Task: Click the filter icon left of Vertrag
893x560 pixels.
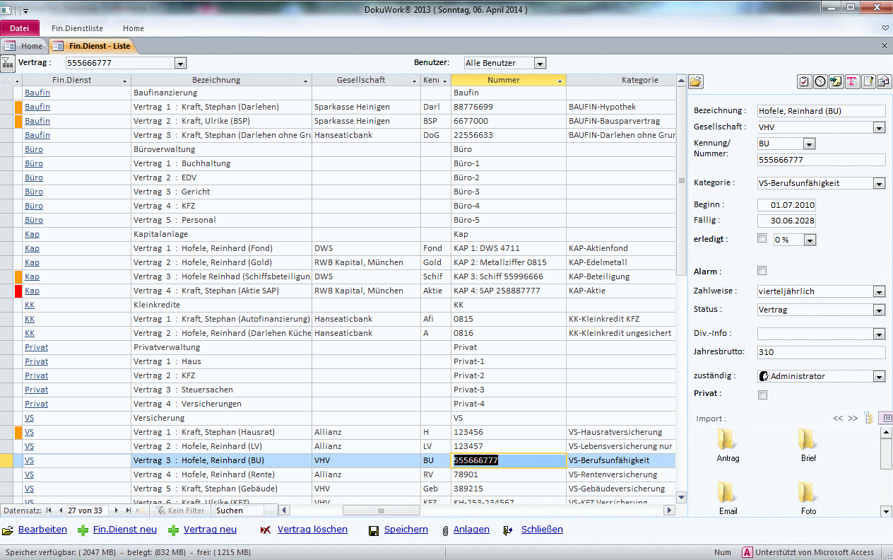Action: pyautogui.click(x=7, y=63)
